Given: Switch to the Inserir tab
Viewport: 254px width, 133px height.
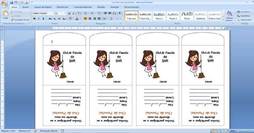Looking at the screenshot, I should (26, 7).
